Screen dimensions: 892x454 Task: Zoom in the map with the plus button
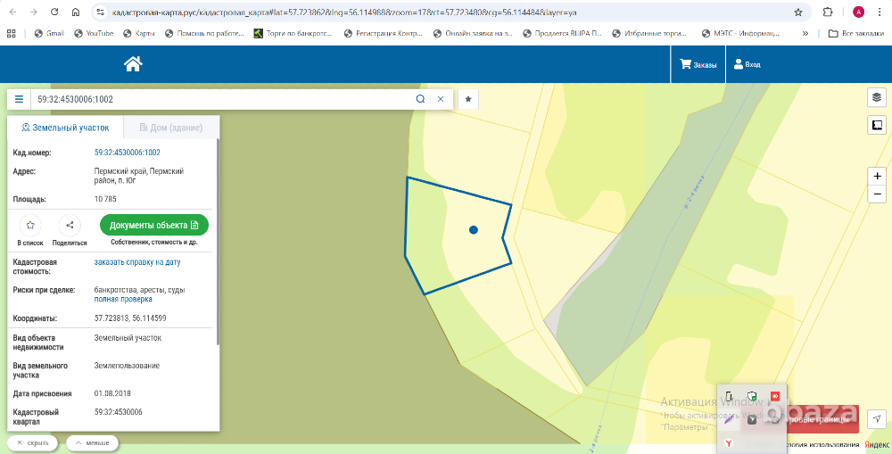877,177
